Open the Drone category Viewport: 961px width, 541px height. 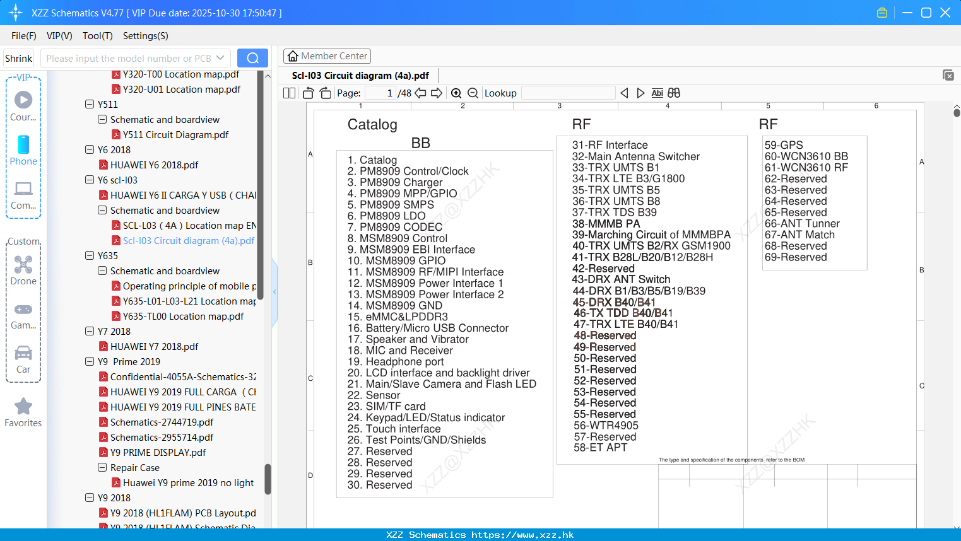pos(23,270)
